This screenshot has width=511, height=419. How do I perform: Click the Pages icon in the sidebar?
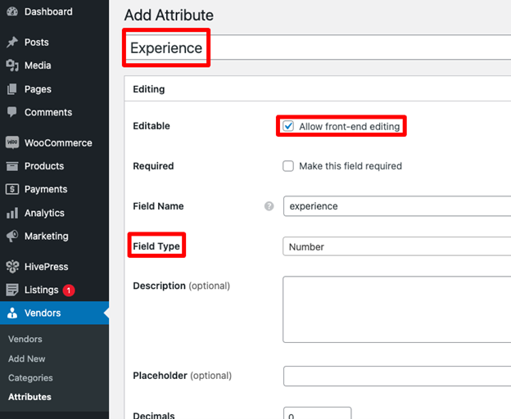coord(12,89)
